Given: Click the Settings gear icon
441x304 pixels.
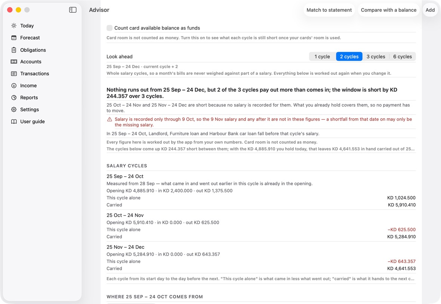Looking at the screenshot, I should [14, 110].
